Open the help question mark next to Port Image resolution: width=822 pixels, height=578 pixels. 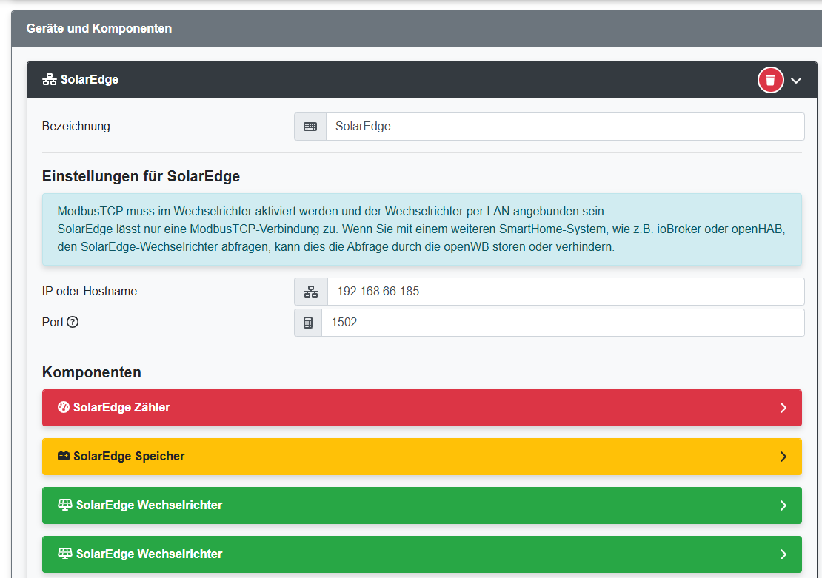pyautogui.click(x=73, y=322)
